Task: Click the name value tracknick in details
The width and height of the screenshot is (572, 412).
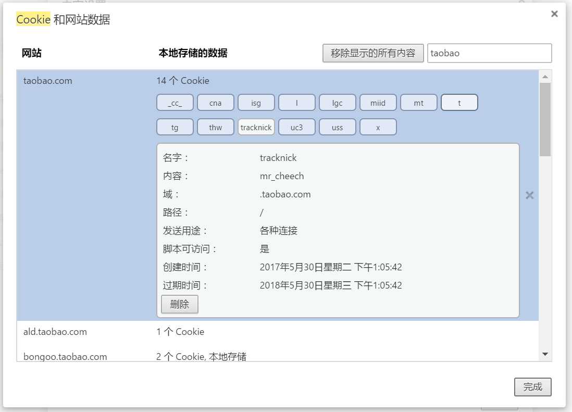Action: coord(278,158)
